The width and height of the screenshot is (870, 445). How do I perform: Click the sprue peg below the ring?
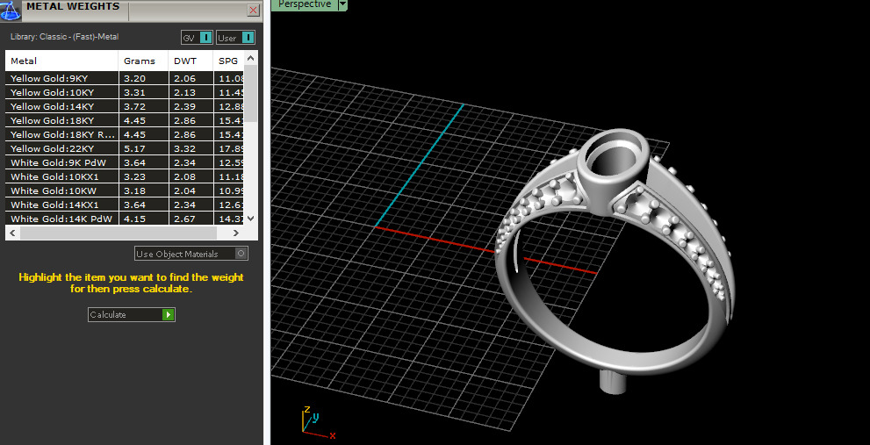click(615, 382)
